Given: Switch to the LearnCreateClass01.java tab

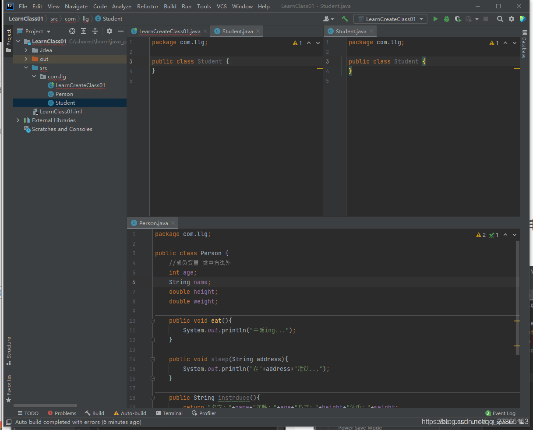Looking at the screenshot, I should pos(169,31).
